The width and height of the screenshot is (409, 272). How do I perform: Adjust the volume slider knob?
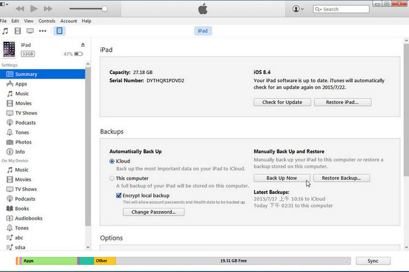click(x=105, y=9)
